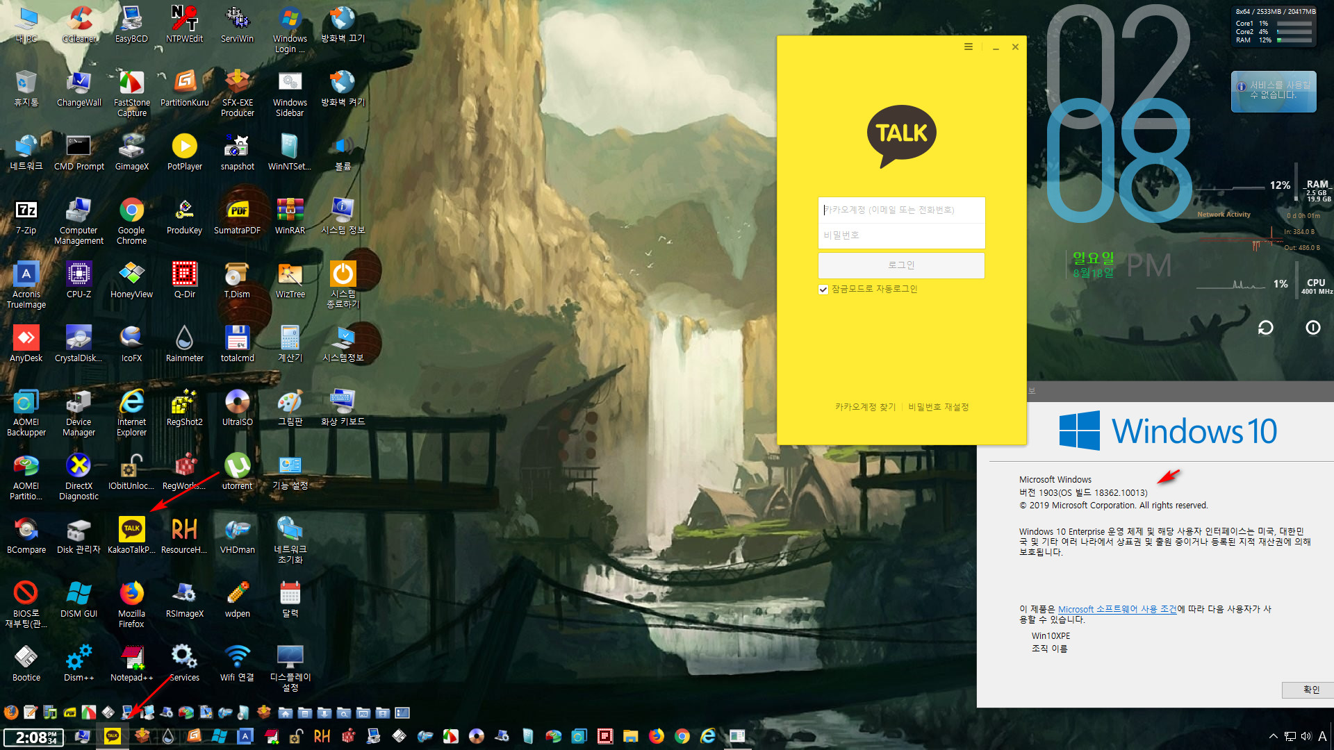Launch PartitionGuru from desktop
Image resolution: width=1334 pixels, height=750 pixels.
[x=184, y=88]
